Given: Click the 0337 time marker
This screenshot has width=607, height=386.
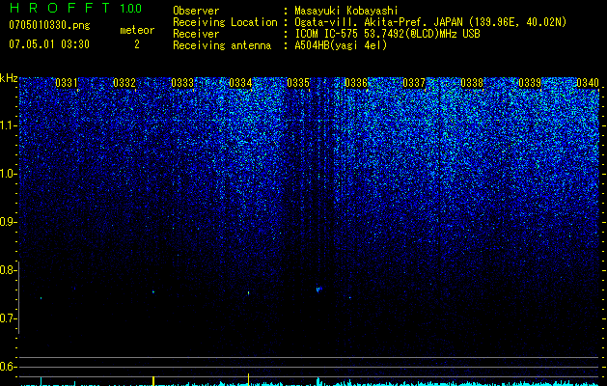Looking at the screenshot, I should click(x=414, y=83).
